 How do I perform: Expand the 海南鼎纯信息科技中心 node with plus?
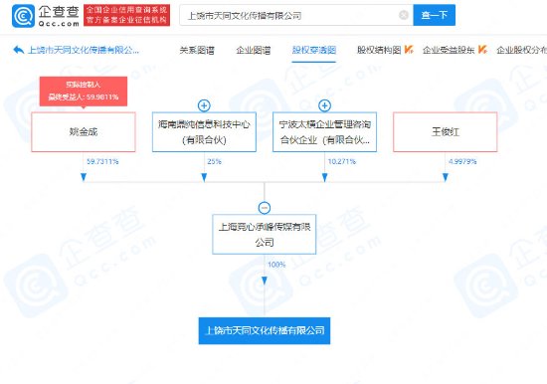(x=204, y=105)
